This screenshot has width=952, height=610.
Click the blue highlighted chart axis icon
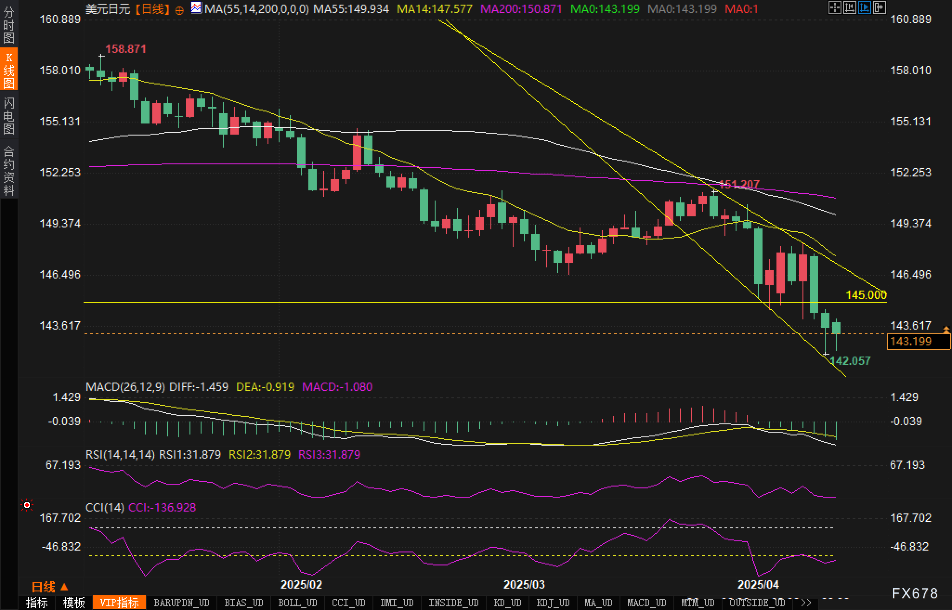point(864,7)
